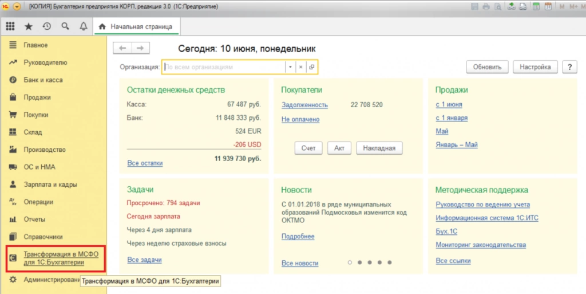Open the Операции section
Screen dimensions: 586x294
[38, 202]
